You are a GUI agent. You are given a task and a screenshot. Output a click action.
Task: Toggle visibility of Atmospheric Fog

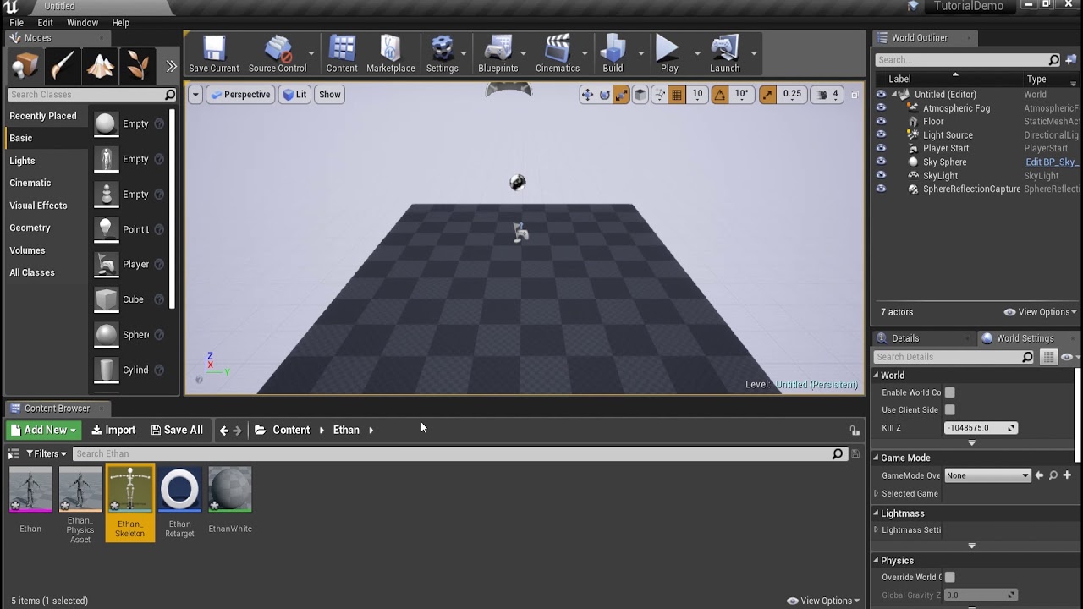pyautogui.click(x=881, y=108)
